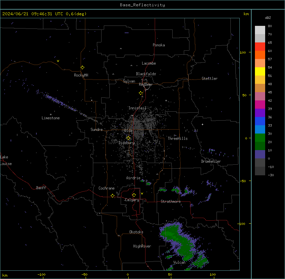Screen dimensions: 285x279
Task: Click the Vulcan label
Action: coord(180,262)
